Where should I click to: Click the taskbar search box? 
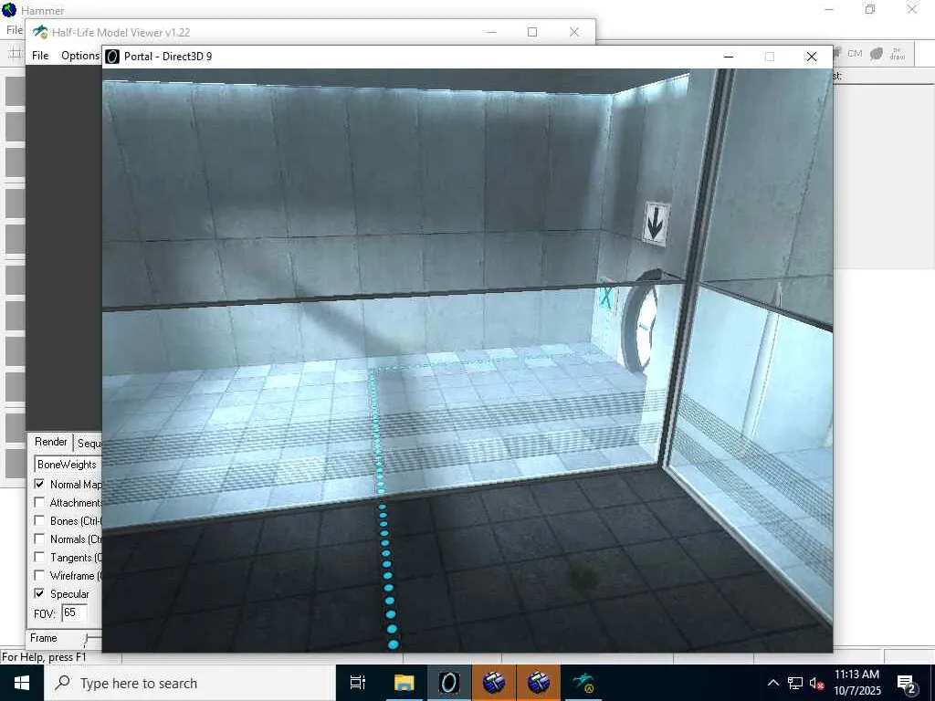pyautogui.click(x=190, y=683)
